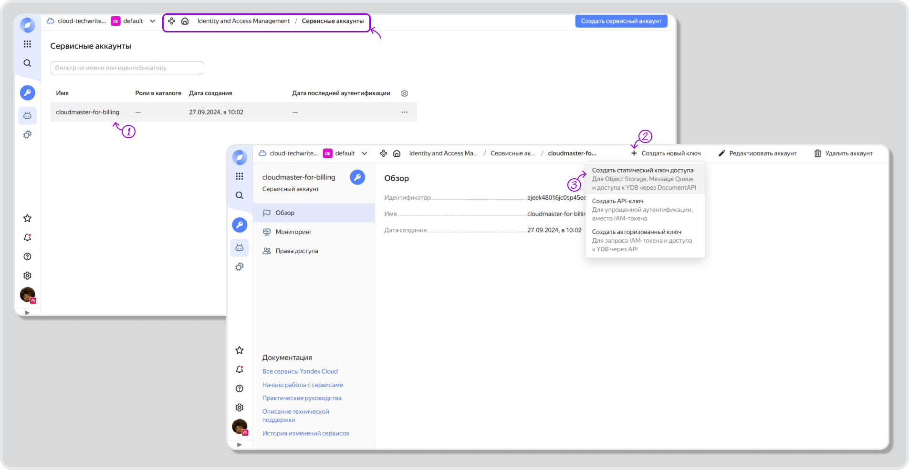Expand the default folder dropdown in back window
Viewport: 909px width, 470px height.
coord(153,21)
